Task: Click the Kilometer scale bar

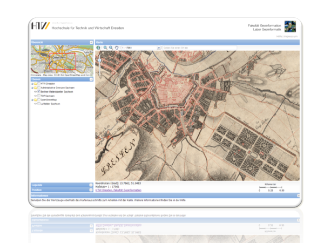Action: coord(271,187)
